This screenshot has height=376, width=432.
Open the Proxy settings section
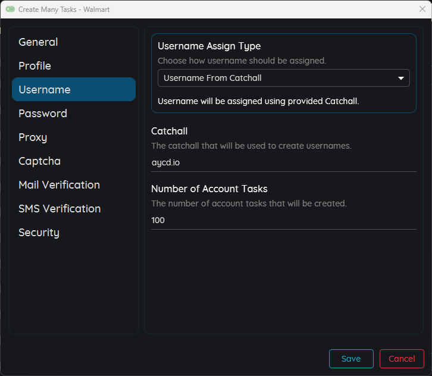[x=33, y=137]
